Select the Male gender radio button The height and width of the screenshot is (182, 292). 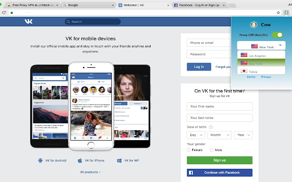tap(212, 150)
